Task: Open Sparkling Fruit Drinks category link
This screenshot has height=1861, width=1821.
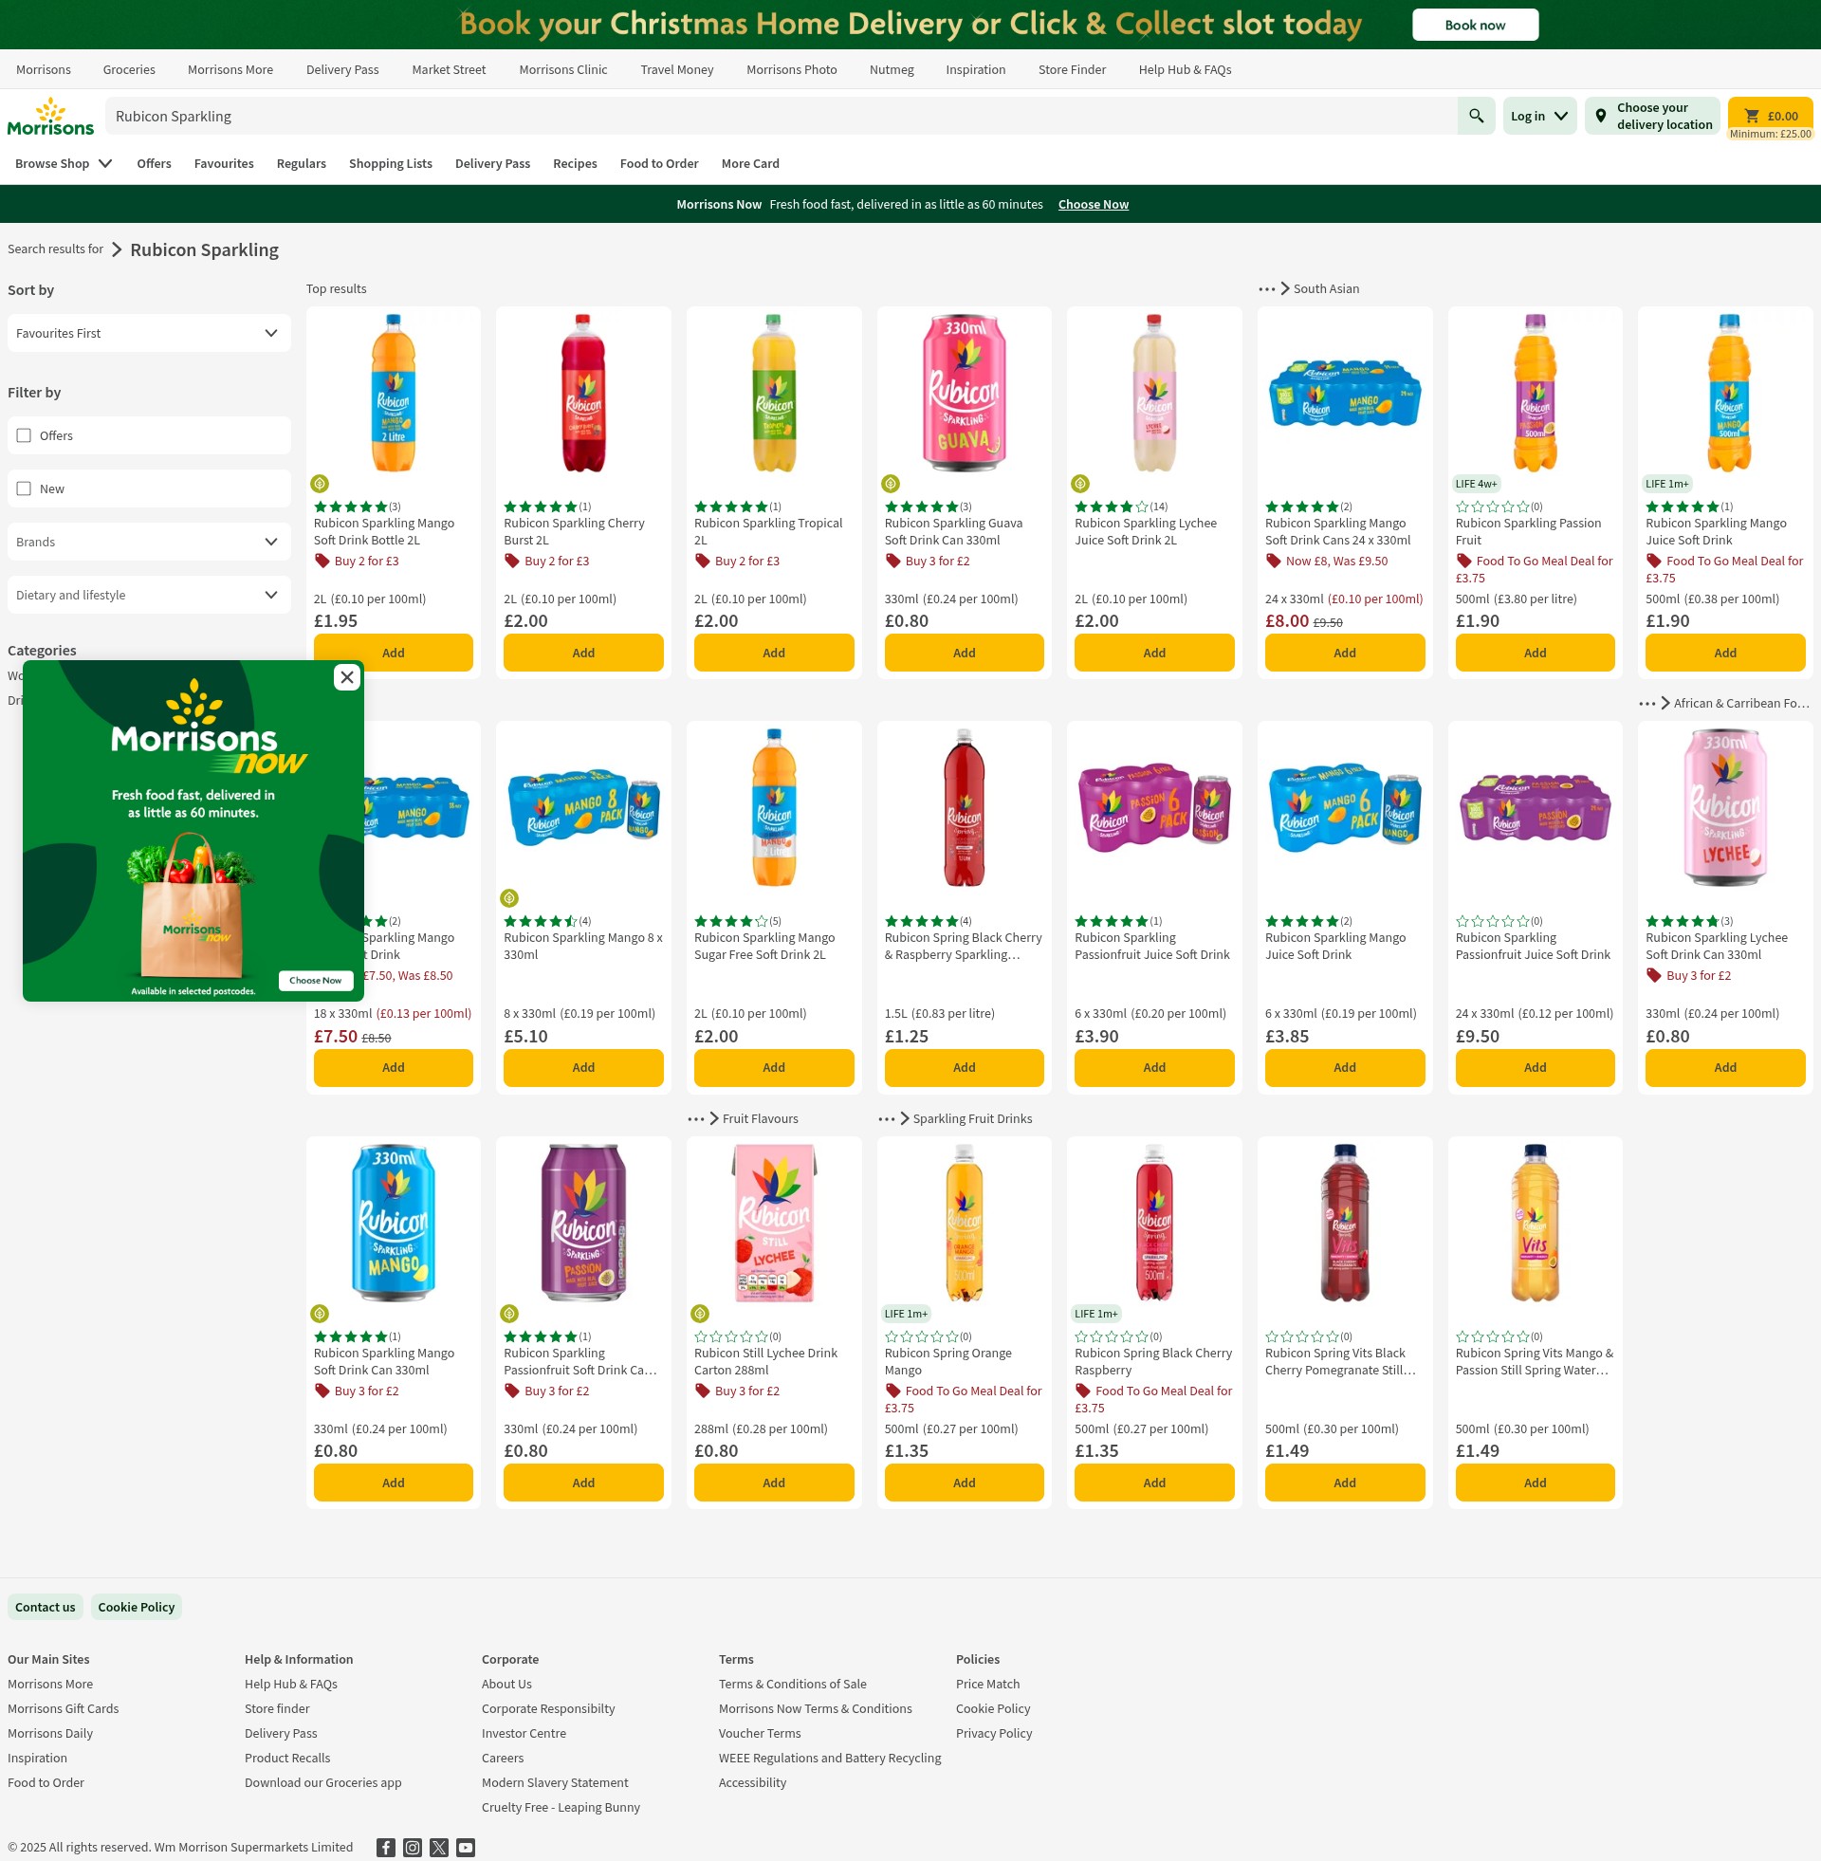Action: pos(972,1119)
